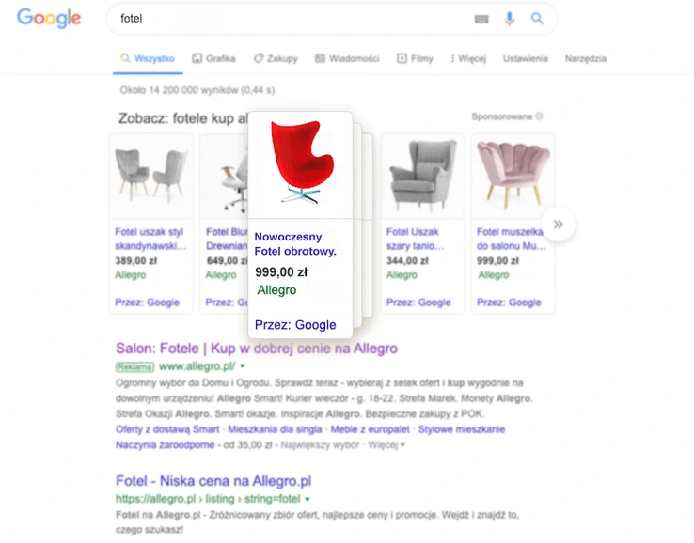Expand the allegro.pl ad URL dropdown arrow

pos(243,365)
